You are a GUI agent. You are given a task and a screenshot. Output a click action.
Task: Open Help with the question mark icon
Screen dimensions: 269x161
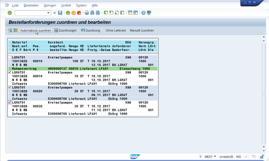point(143,13)
